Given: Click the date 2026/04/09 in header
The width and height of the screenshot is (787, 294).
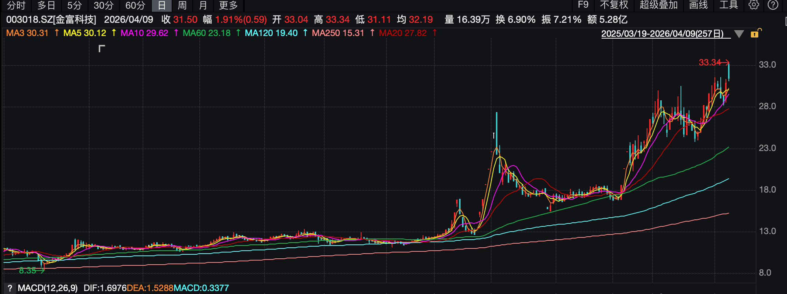Looking at the screenshot, I should pyautogui.click(x=129, y=19).
